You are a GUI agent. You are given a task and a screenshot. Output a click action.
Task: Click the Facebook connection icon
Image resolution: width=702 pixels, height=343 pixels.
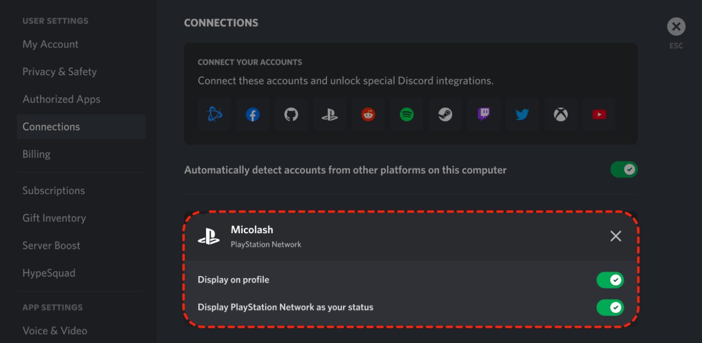[x=253, y=115]
